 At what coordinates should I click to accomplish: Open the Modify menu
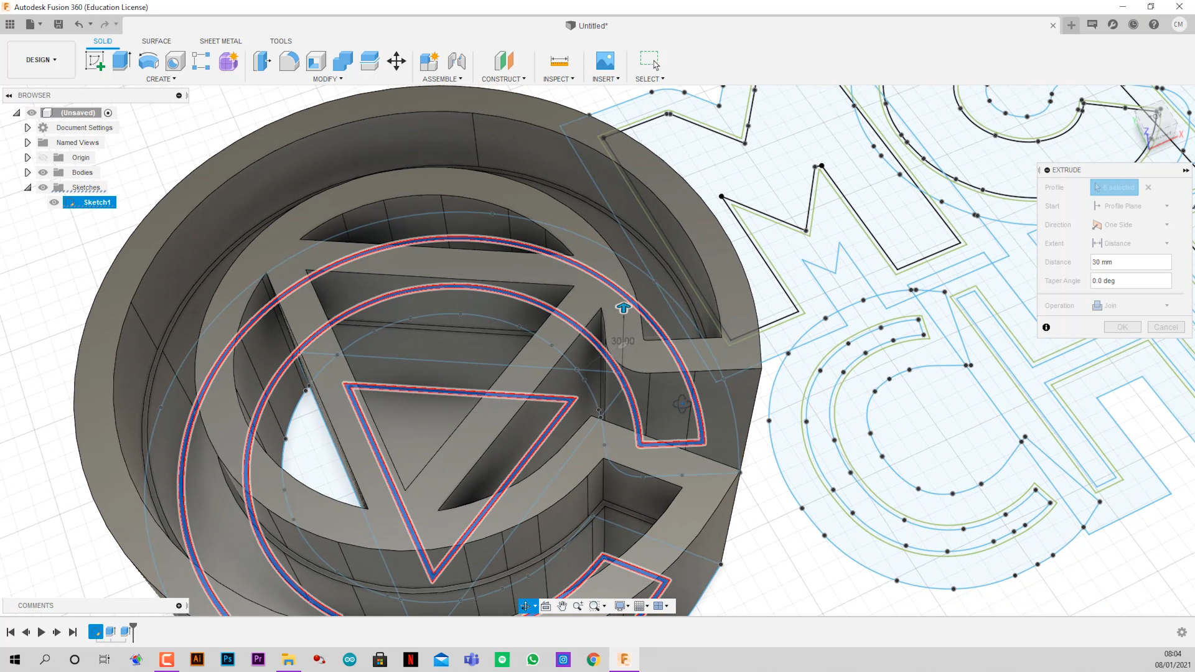pos(328,79)
